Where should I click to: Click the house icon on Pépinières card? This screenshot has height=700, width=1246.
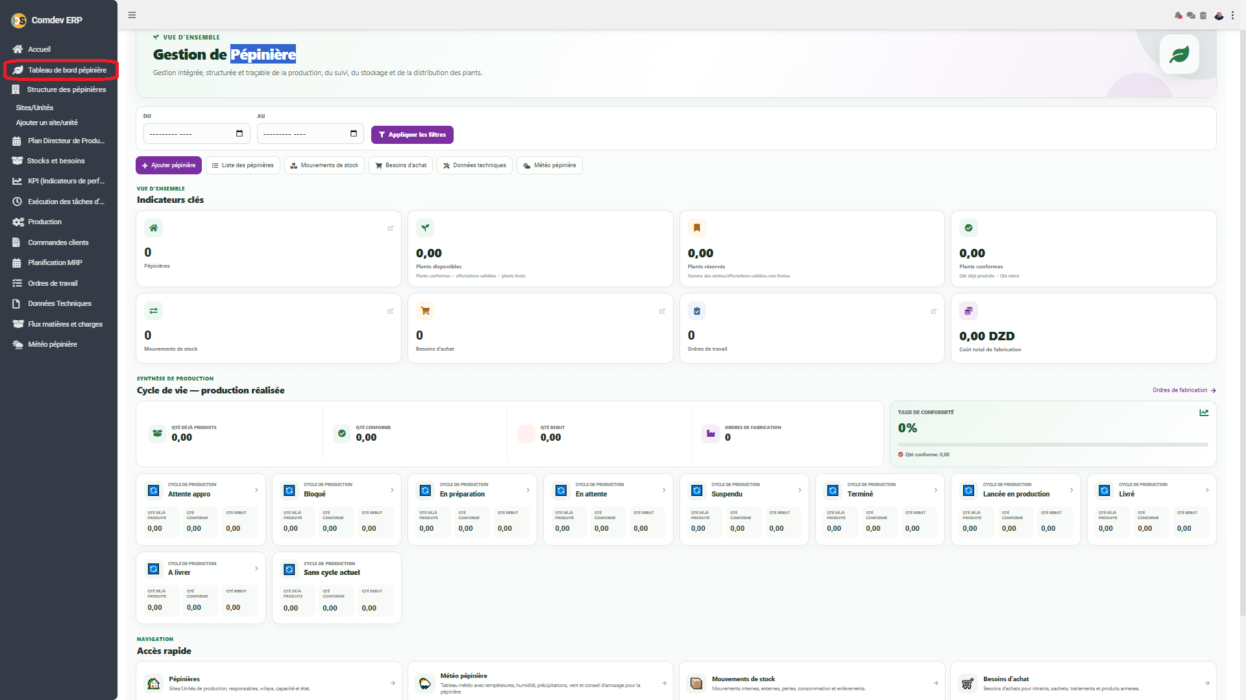click(x=153, y=228)
